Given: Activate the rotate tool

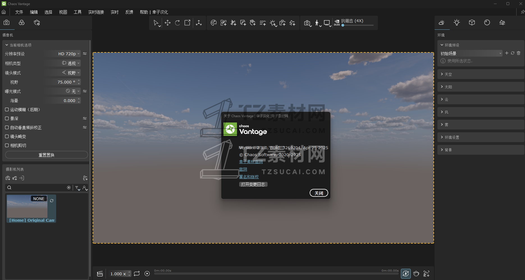Looking at the screenshot, I should pos(177,23).
